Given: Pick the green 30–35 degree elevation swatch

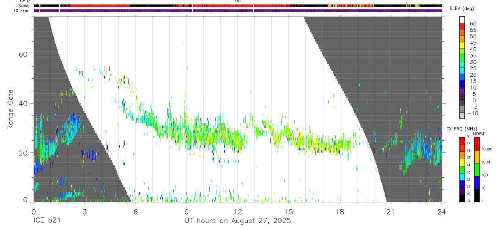Looking at the screenshot, I should point(462,59).
